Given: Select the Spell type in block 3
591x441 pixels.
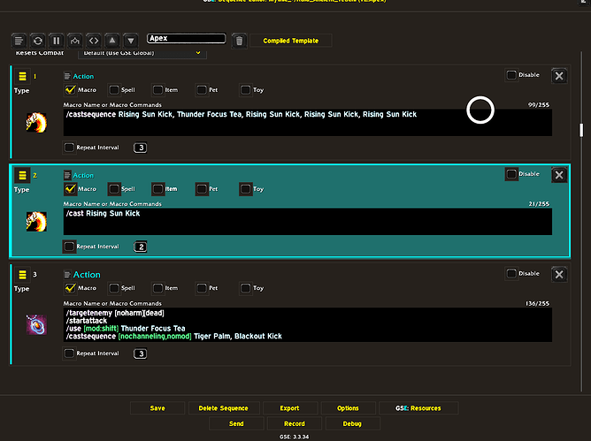Looking at the screenshot, I should [x=114, y=288].
